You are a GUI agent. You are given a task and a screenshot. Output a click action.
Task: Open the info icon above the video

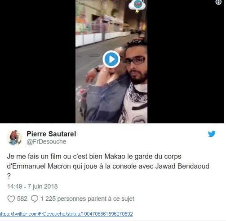tap(218, 2)
